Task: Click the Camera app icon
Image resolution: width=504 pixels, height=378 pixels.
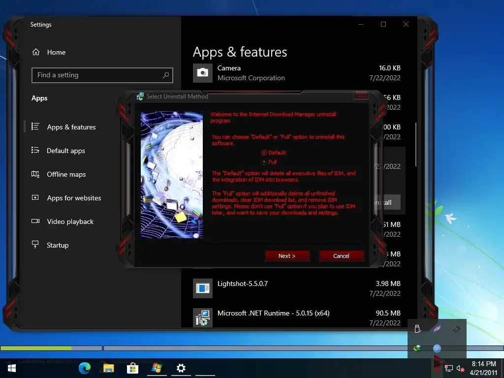Action: tap(202, 73)
